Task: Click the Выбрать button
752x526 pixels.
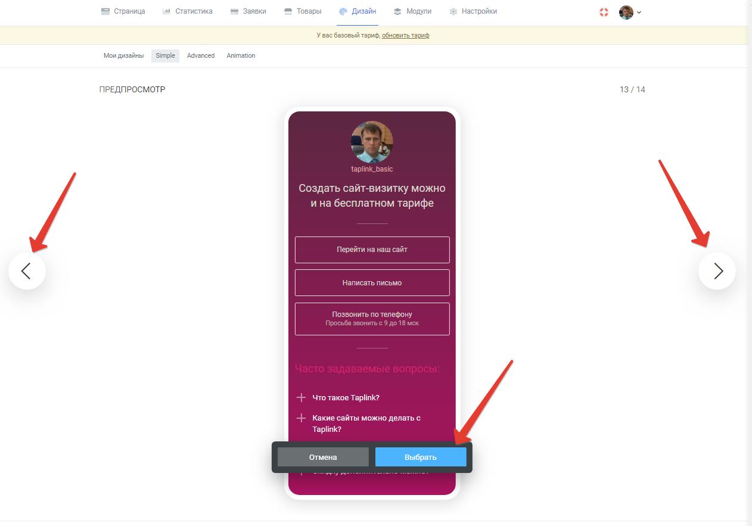Action: [421, 457]
